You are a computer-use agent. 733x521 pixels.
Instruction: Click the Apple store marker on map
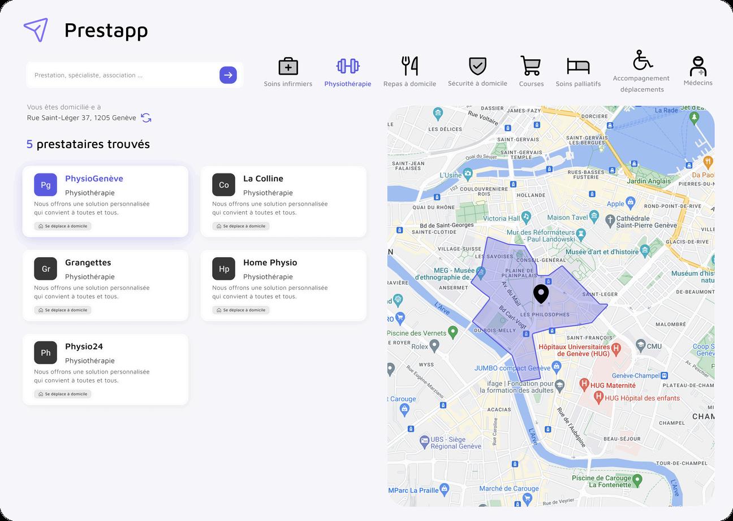click(632, 203)
